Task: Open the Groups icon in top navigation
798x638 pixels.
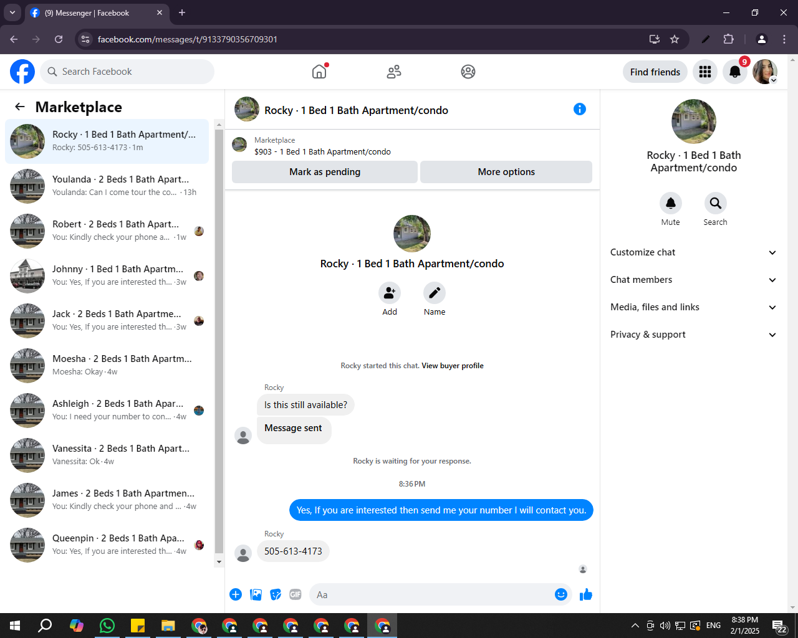Action: [x=468, y=72]
